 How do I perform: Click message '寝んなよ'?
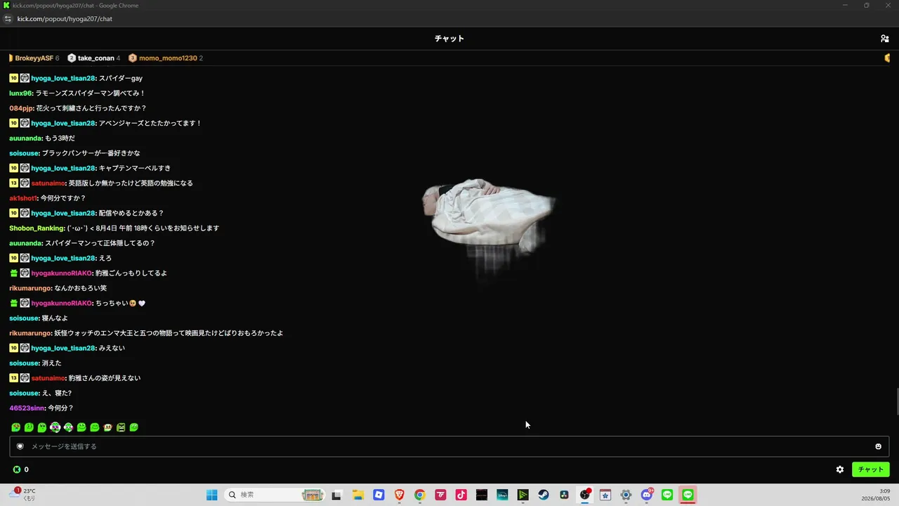pos(55,318)
